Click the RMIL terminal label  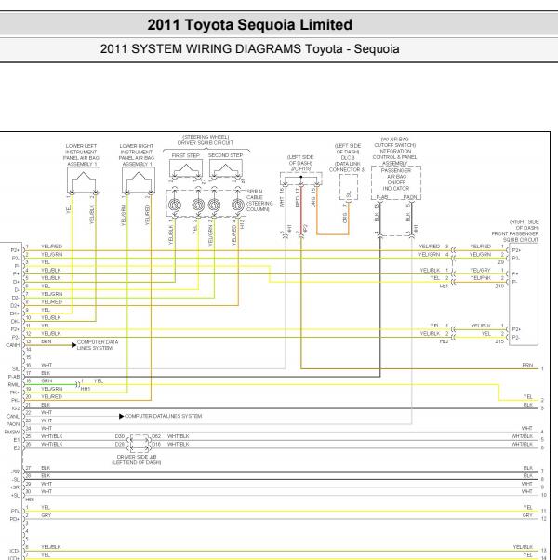tap(14, 384)
